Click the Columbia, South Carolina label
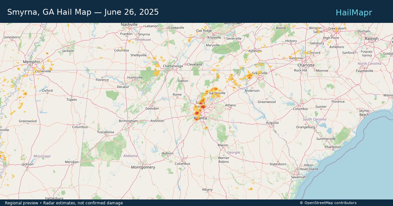This screenshot has width=393, height=206. 300,109
